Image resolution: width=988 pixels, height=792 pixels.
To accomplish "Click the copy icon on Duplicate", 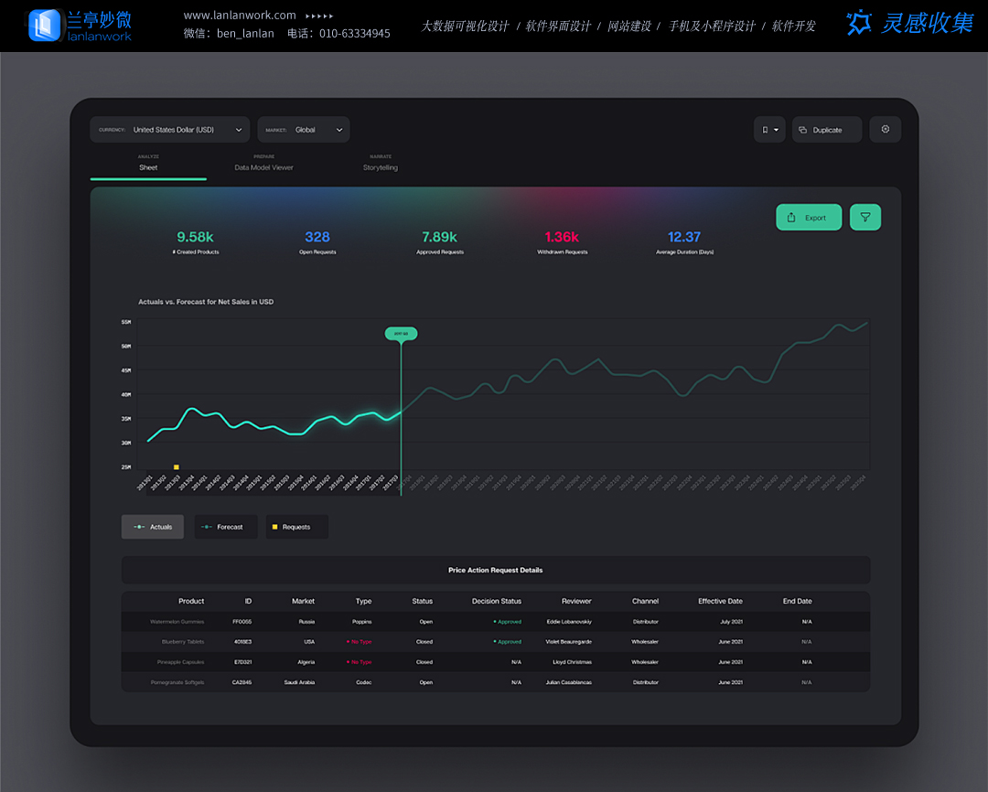I will 802,130.
